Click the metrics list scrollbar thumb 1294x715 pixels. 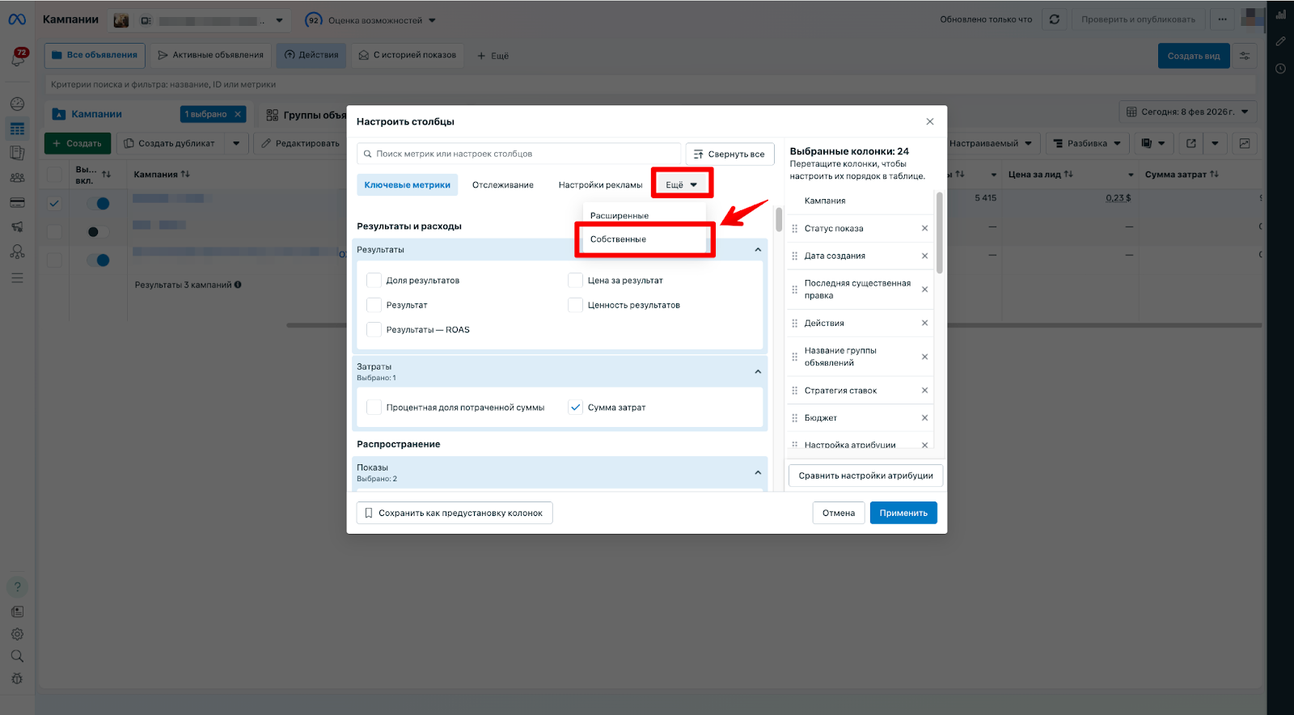click(779, 219)
